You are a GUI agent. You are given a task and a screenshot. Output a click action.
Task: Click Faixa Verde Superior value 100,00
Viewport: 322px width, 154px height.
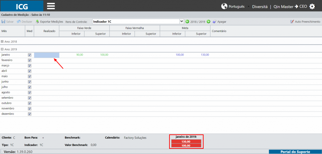click(x=104, y=55)
